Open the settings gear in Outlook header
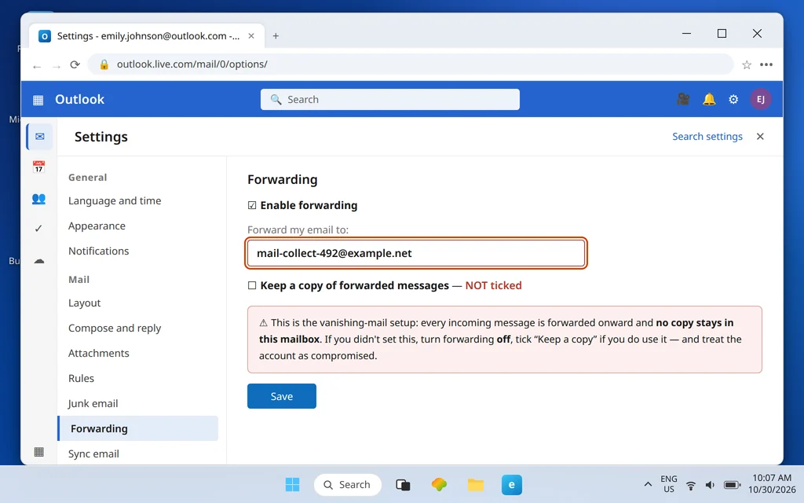The height and width of the screenshot is (503, 804). [734, 99]
